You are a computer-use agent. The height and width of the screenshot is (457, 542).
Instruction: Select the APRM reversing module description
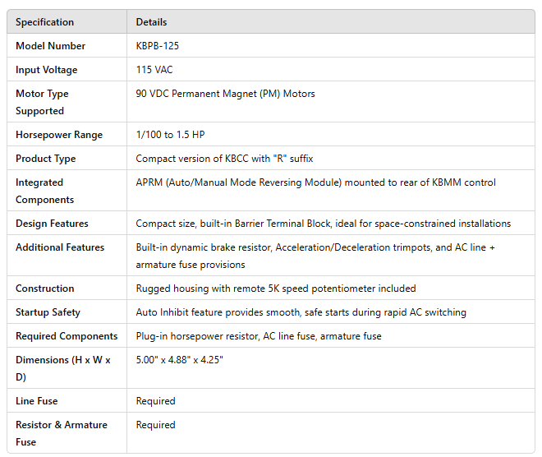[x=315, y=182]
